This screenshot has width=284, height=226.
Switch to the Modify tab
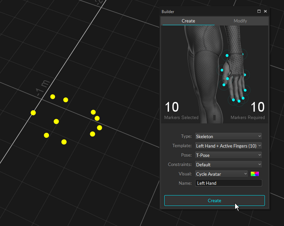pyautogui.click(x=240, y=21)
